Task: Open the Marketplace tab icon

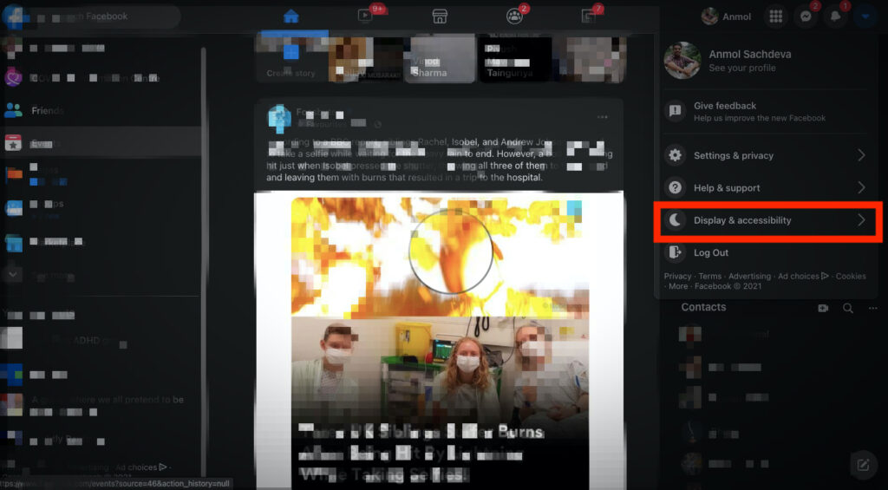Action: [440, 16]
